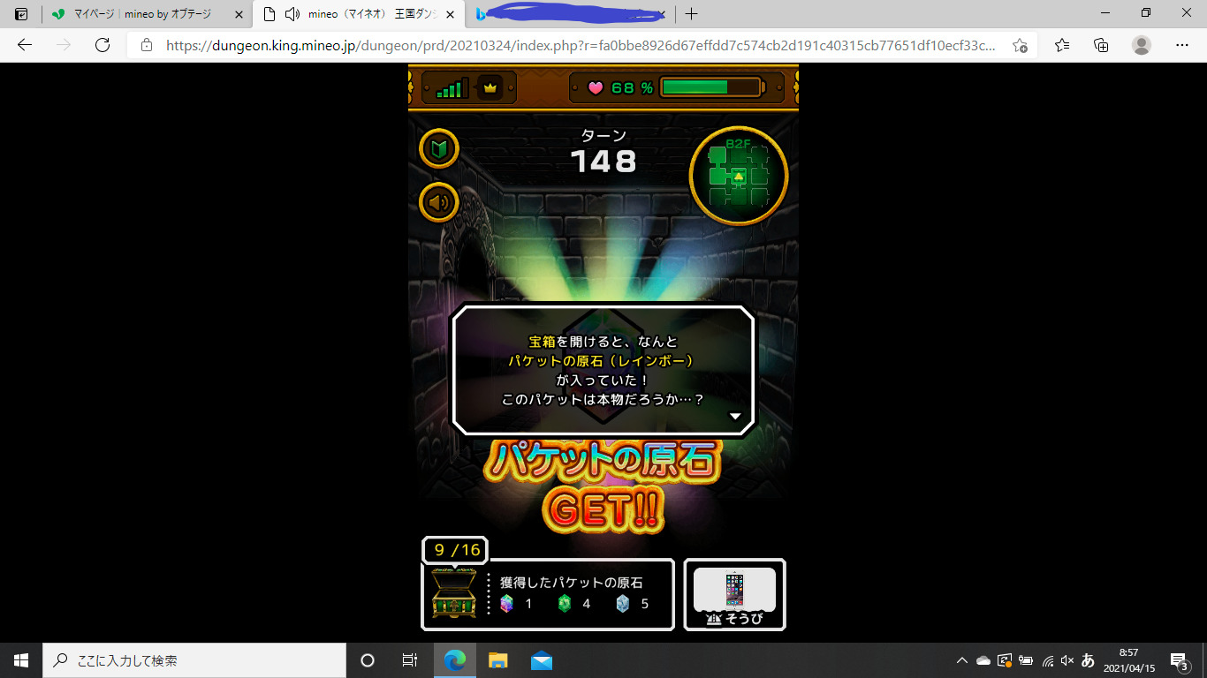Open the beginner guide book icon
Image resolution: width=1207 pixels, height=678 pixels.
438,148
